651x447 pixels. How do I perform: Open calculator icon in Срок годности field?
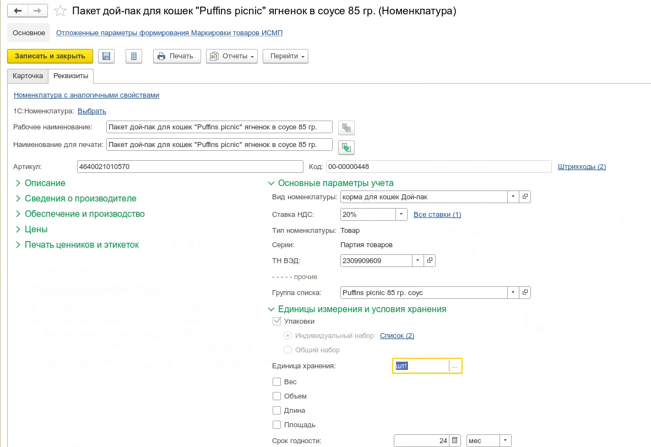(454, 440)
